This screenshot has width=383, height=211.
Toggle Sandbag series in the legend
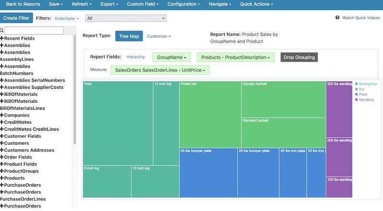tap(365, 100)
